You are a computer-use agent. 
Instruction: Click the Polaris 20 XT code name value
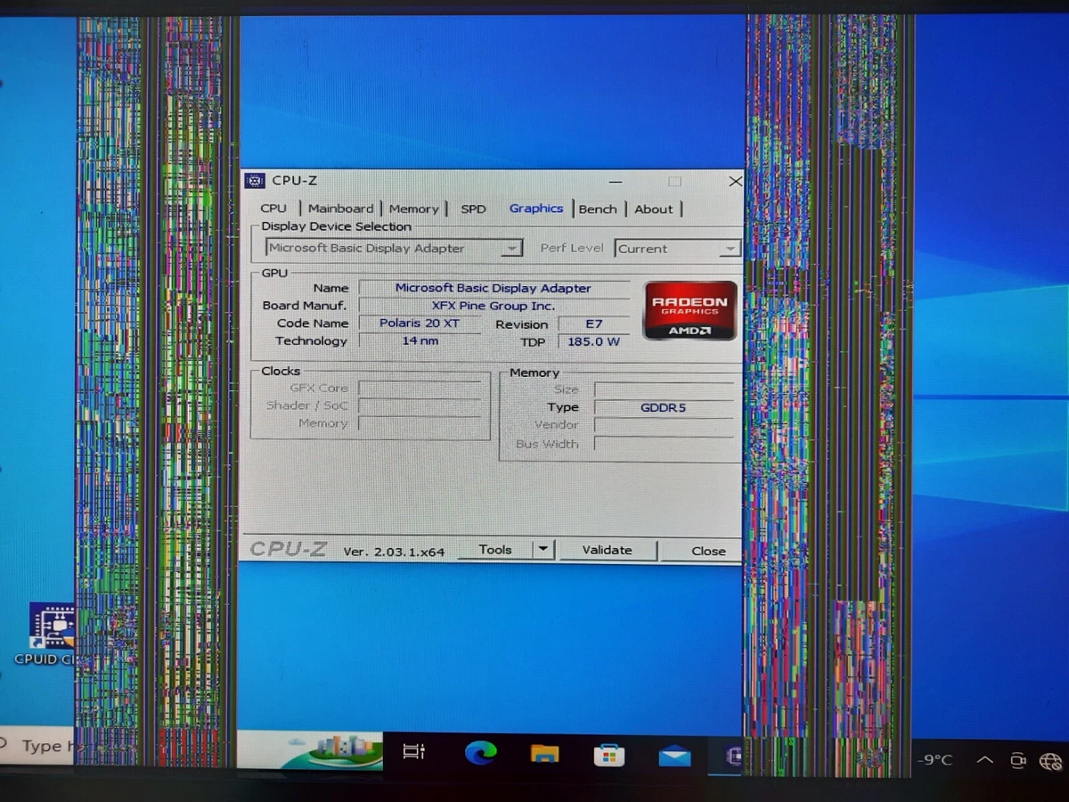420,323
